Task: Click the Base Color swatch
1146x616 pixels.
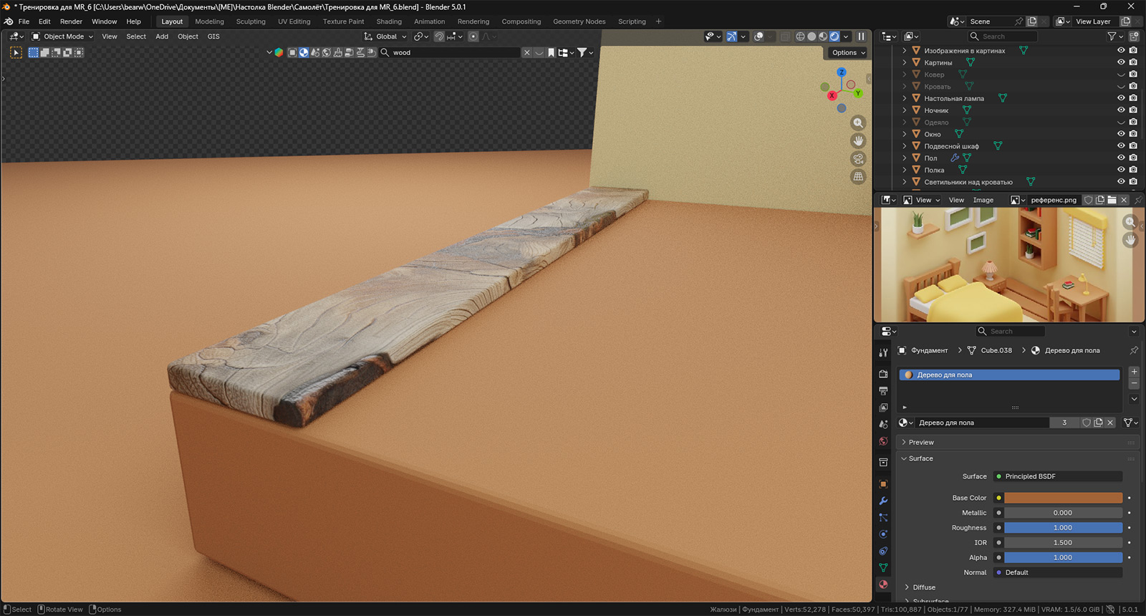Action: [x=1063, y=498]
